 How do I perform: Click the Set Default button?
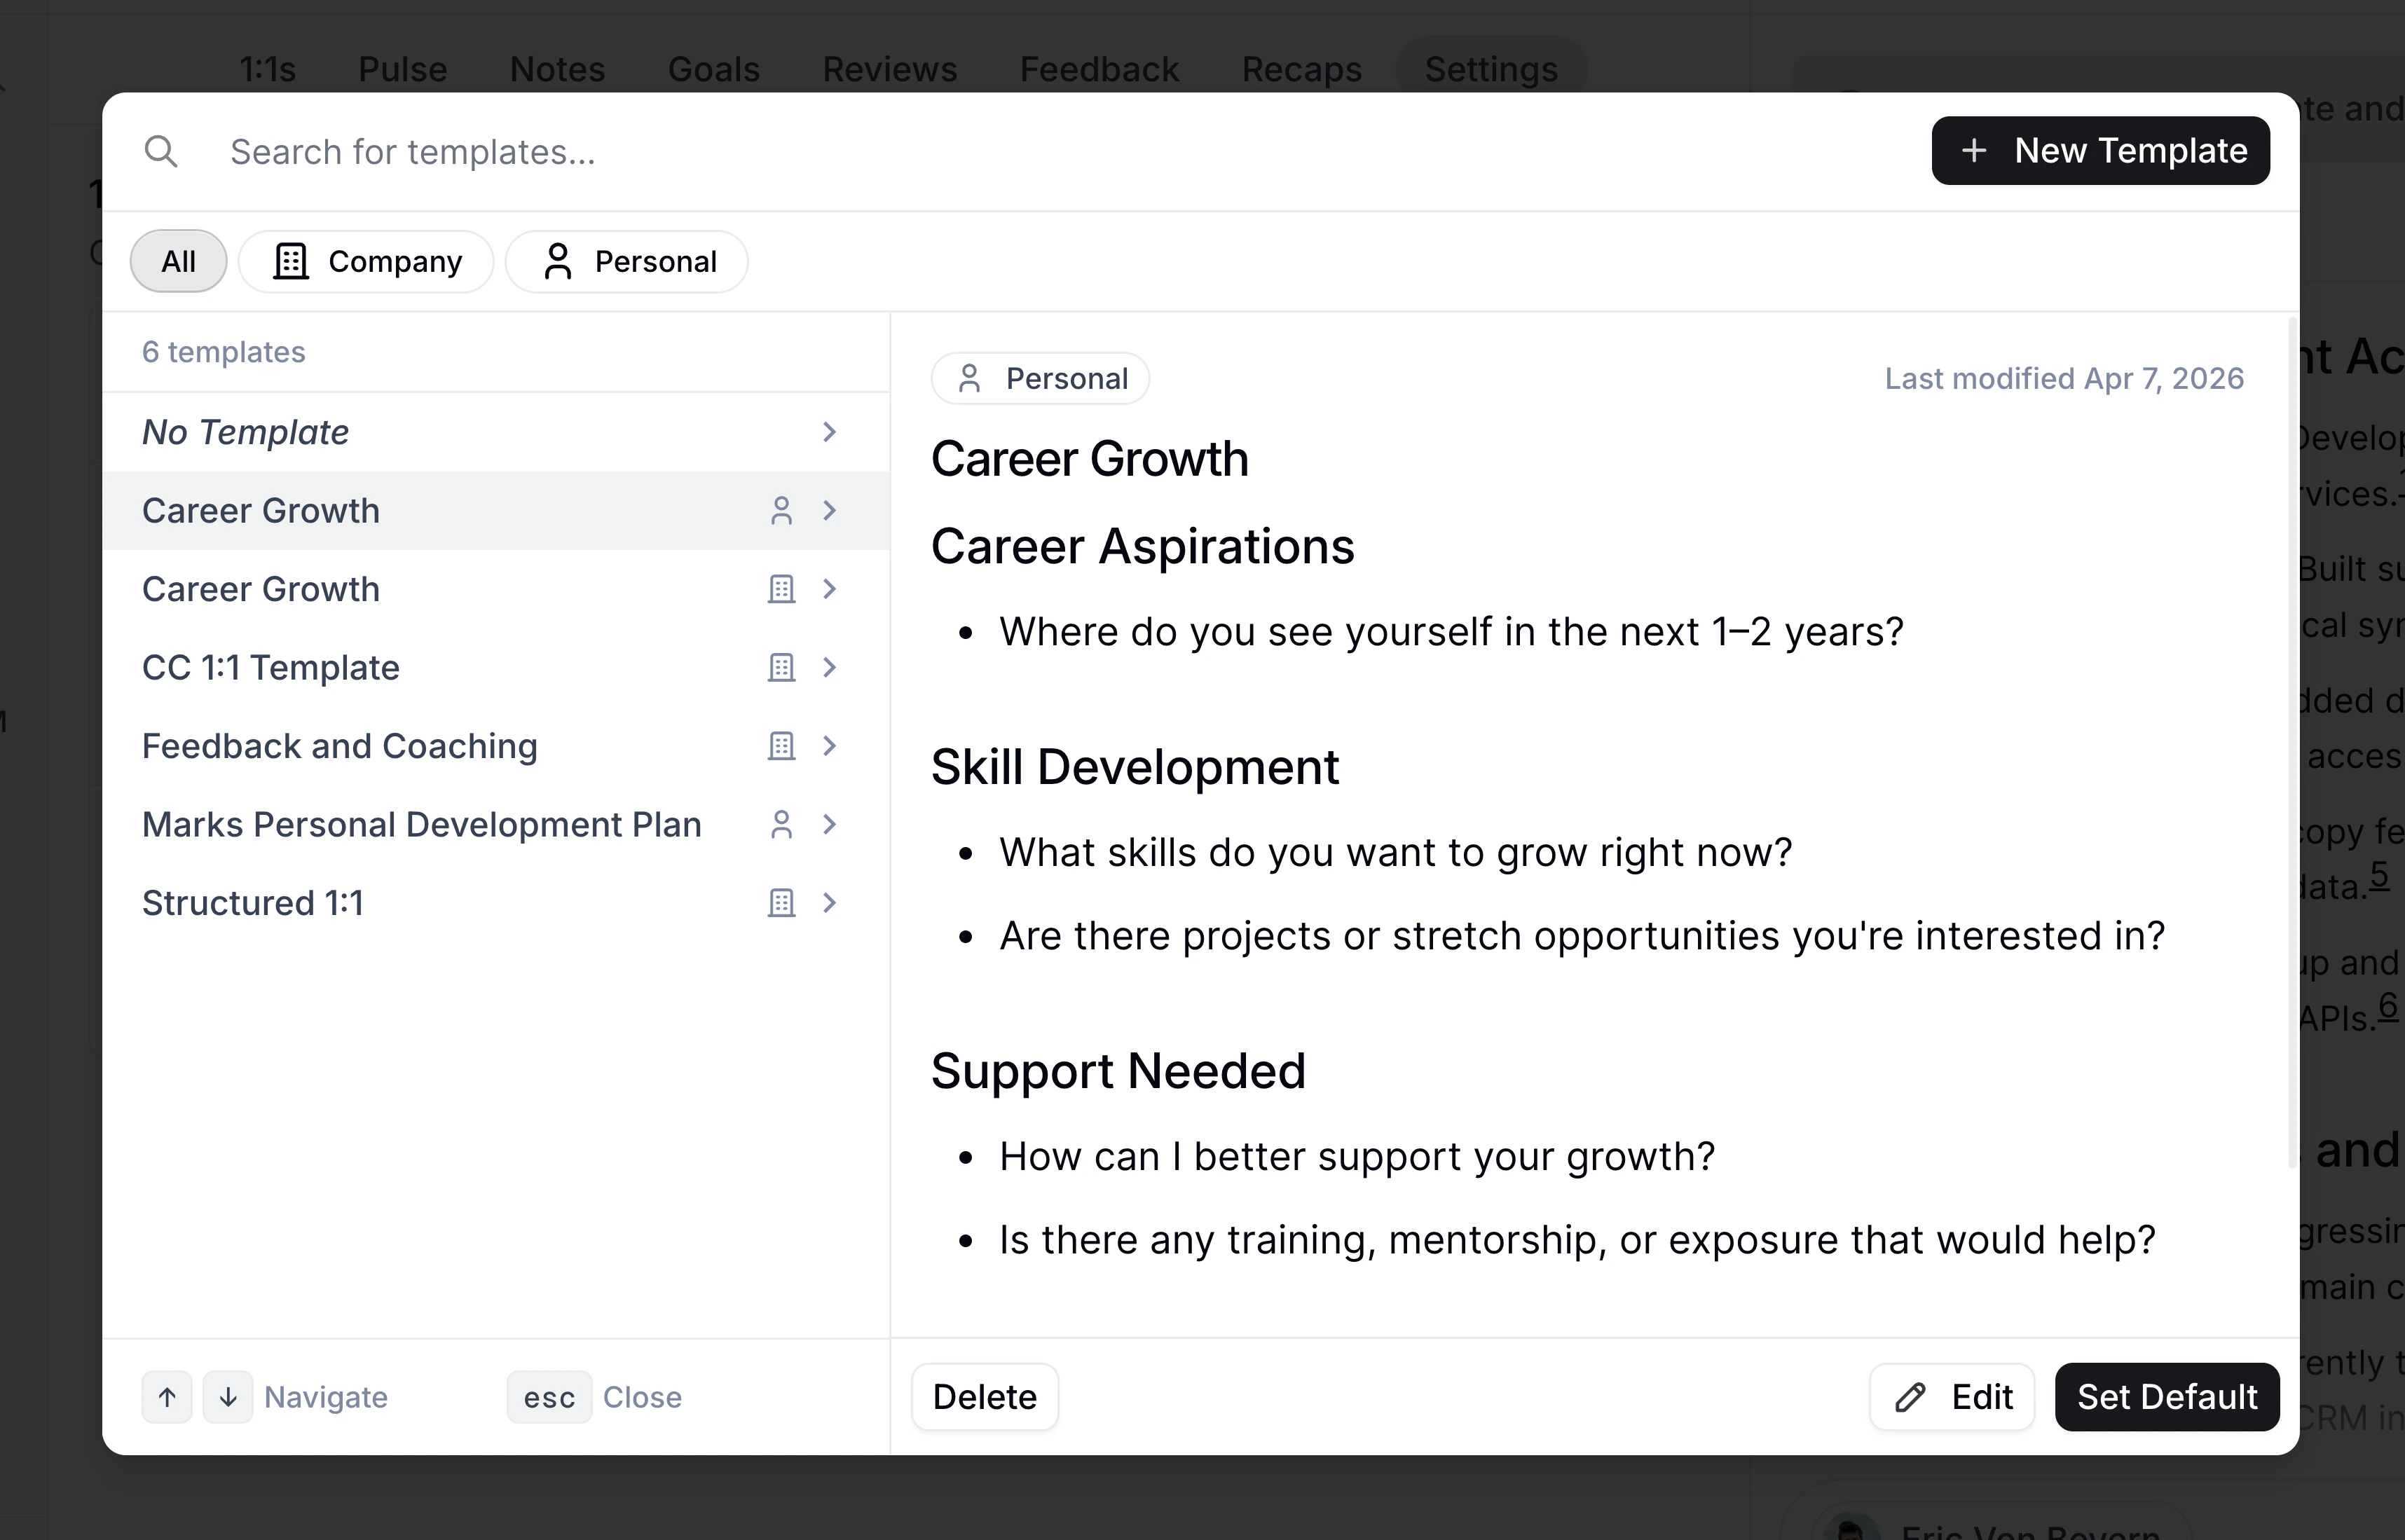pyautogui.click(x=2166, y=1396)
